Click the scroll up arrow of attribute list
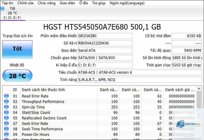 point(199,89)
